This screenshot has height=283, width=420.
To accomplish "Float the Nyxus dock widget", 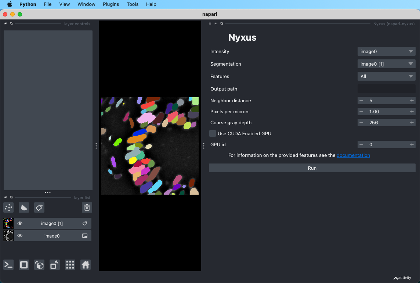I will tap(222, 23).
